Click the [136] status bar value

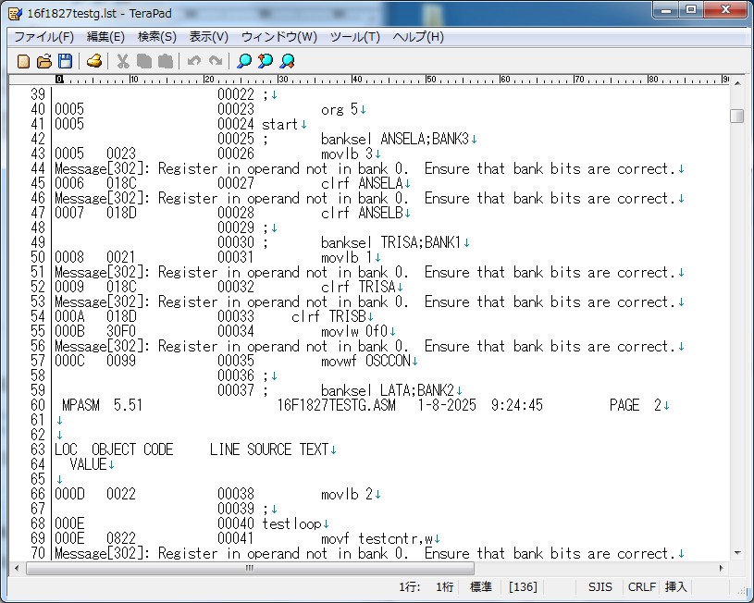coord(522,586)
